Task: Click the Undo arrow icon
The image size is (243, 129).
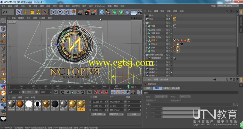Action: (5, 12)
